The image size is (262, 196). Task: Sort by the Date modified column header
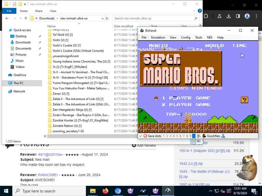[124, 26]
